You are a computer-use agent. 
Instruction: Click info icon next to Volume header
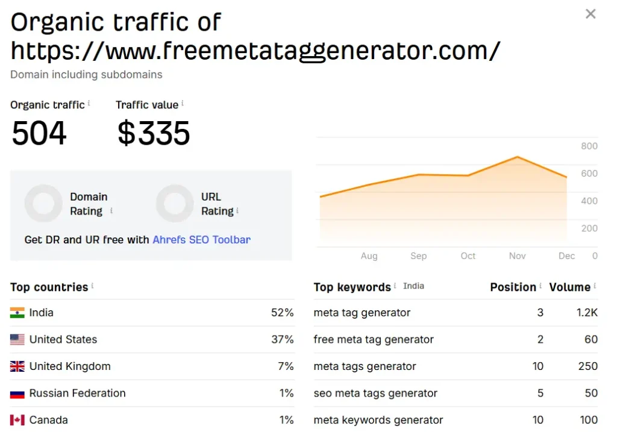tap(595, 286)
